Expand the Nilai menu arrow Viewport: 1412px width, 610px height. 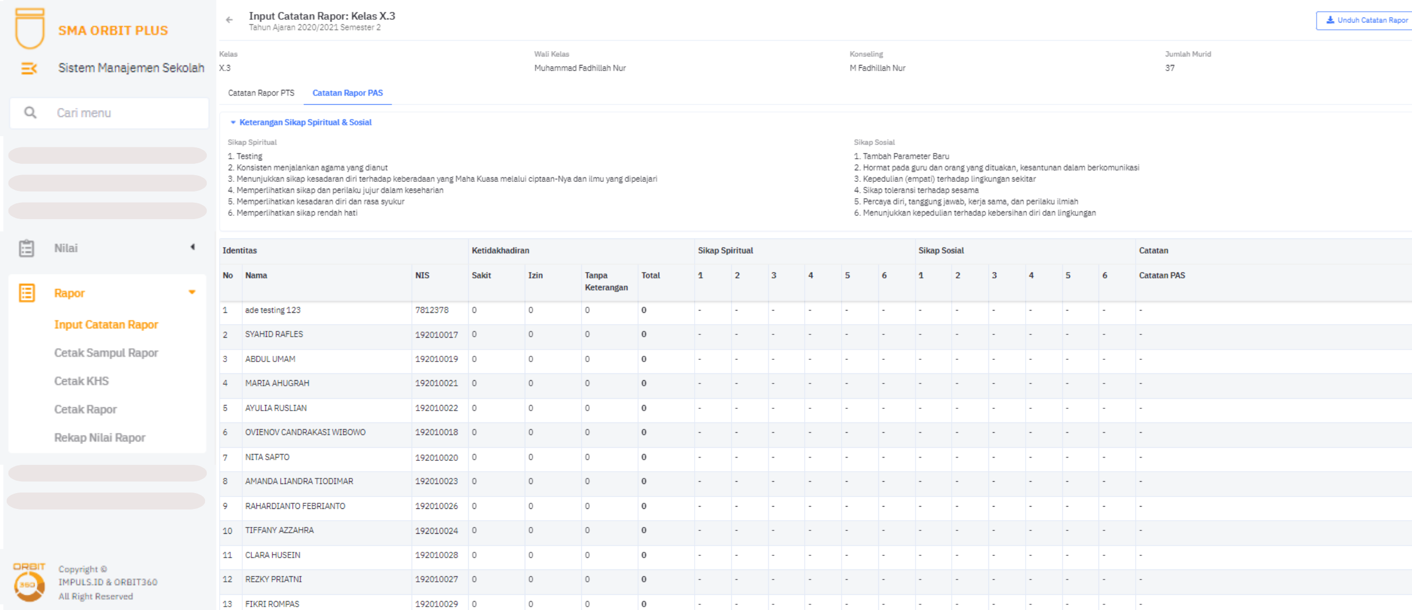(193, 247)
